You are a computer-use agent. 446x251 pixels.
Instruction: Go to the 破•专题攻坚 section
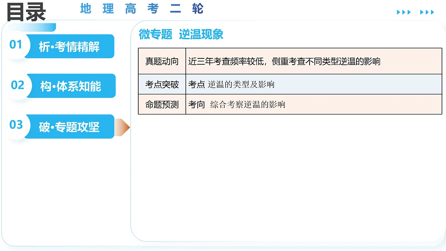coord(69,127)
